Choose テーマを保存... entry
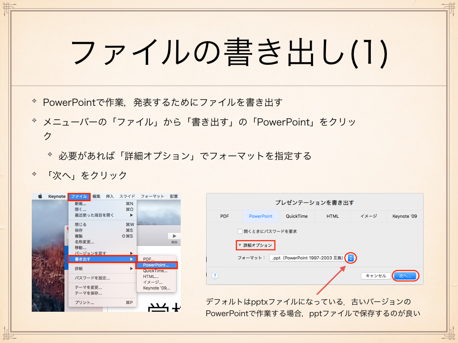 coord(102,293)
